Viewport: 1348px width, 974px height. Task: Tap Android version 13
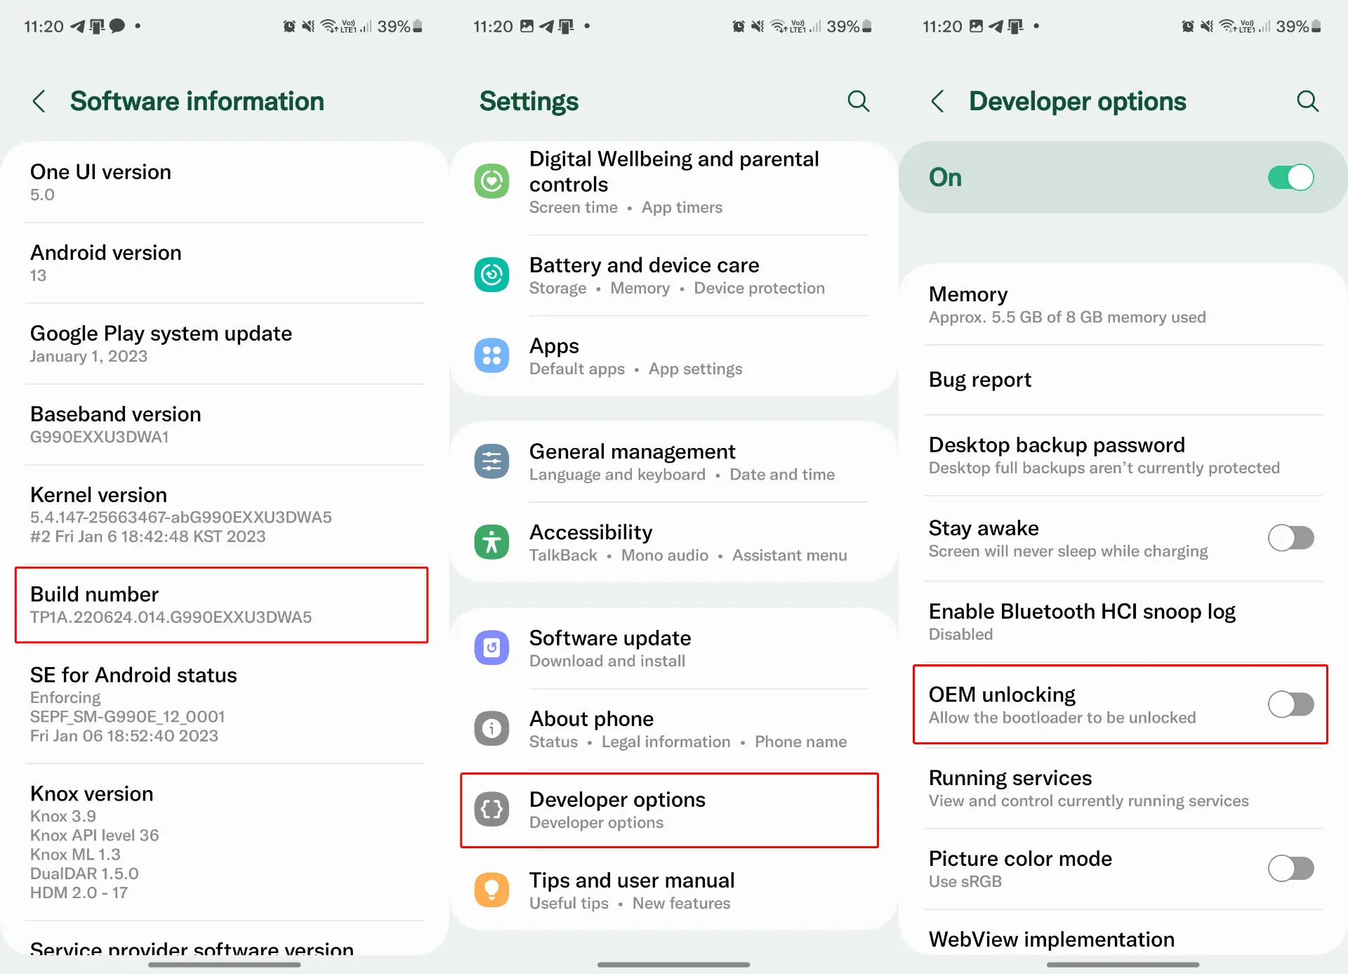tap(224, 263)
